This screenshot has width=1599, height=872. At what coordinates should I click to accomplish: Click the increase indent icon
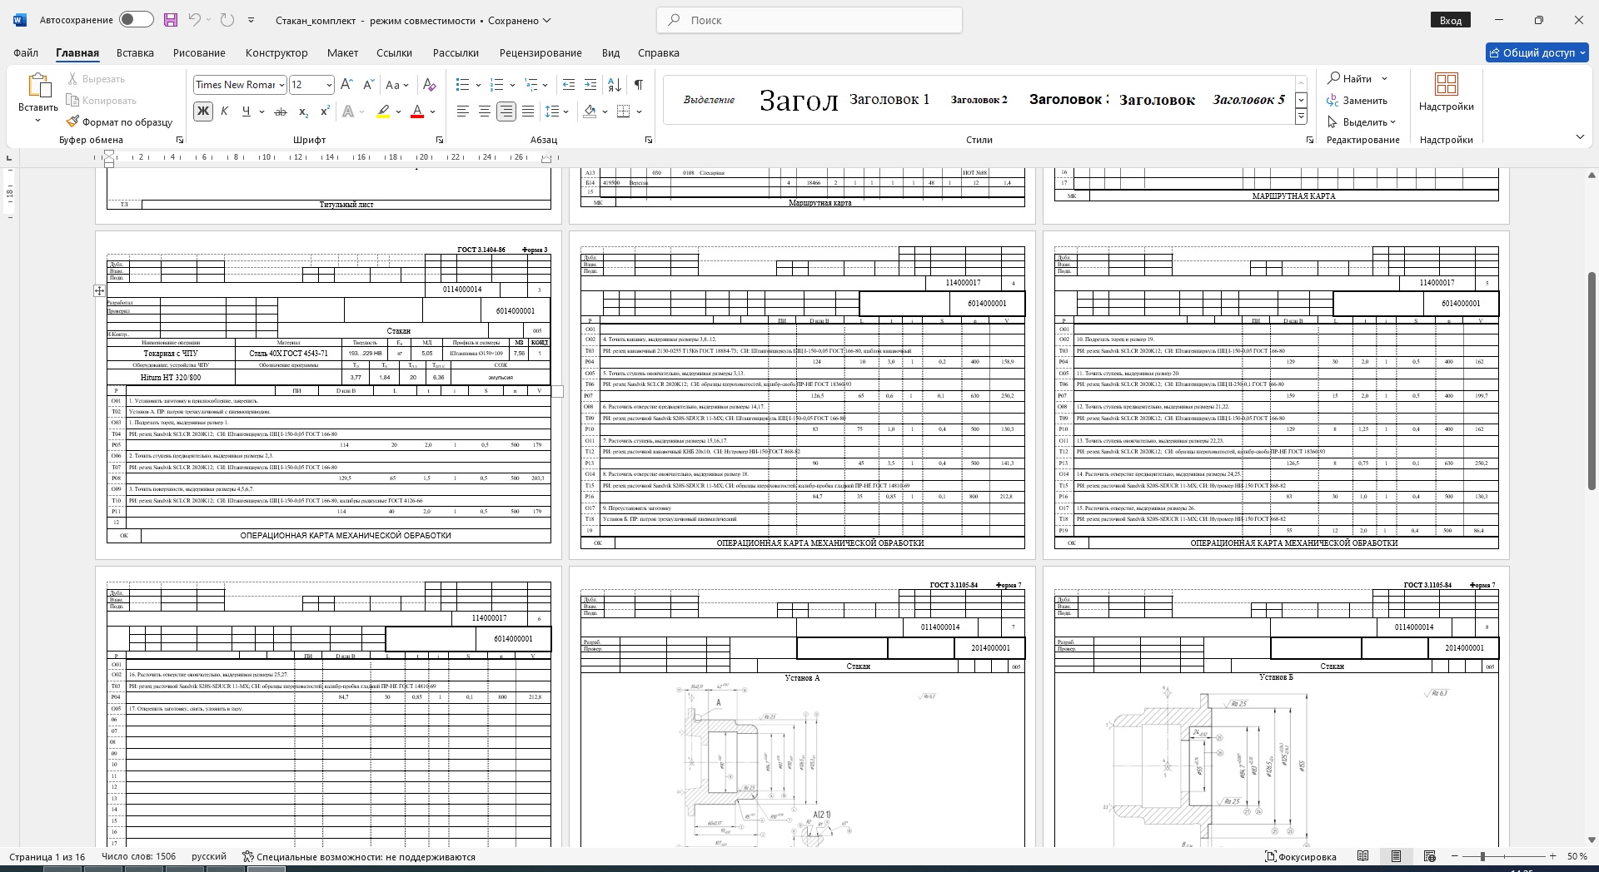tap(590, 85)
